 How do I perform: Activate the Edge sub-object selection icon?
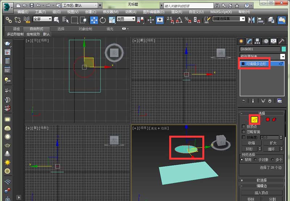point(254,119)
